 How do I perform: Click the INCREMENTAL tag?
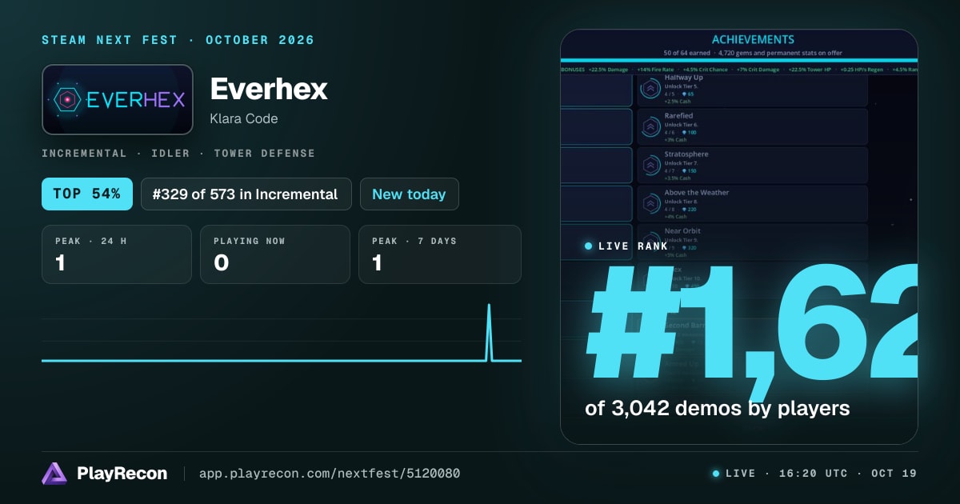(84, 153)
